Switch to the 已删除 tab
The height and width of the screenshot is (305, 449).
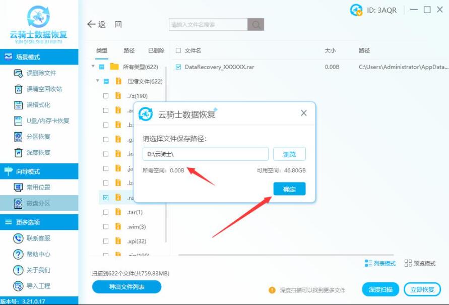point(156,51)
